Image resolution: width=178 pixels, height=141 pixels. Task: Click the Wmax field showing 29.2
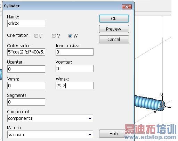[x=74, y=86]
